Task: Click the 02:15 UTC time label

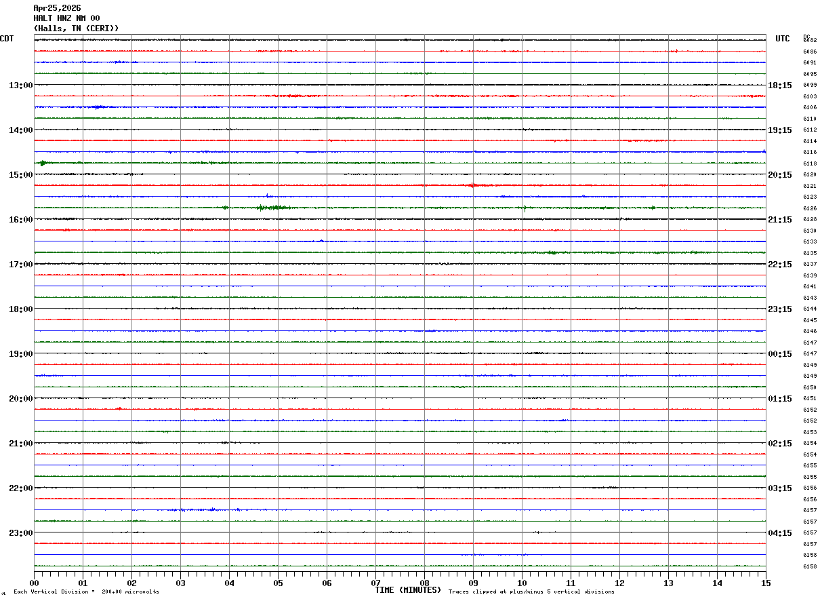Action: (x=780, y=444)
